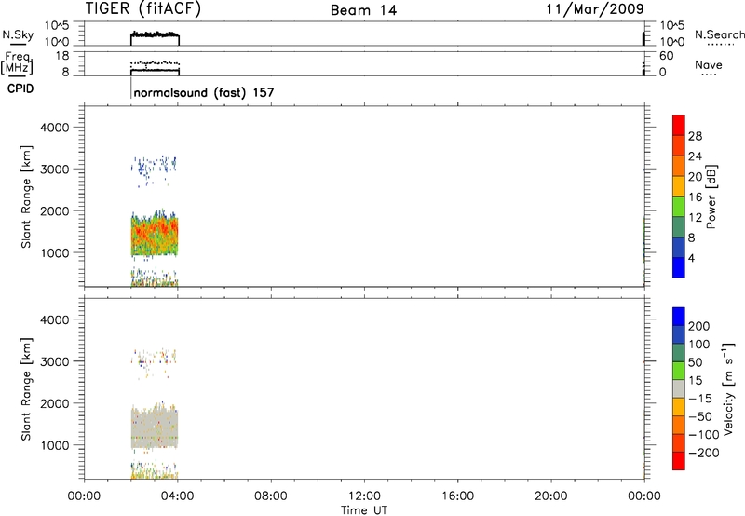Click the 'N.Search' legend label

[x=719, y=34]
